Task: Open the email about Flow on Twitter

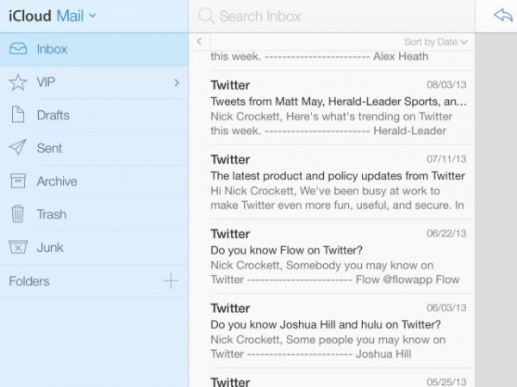Action: 339,256
